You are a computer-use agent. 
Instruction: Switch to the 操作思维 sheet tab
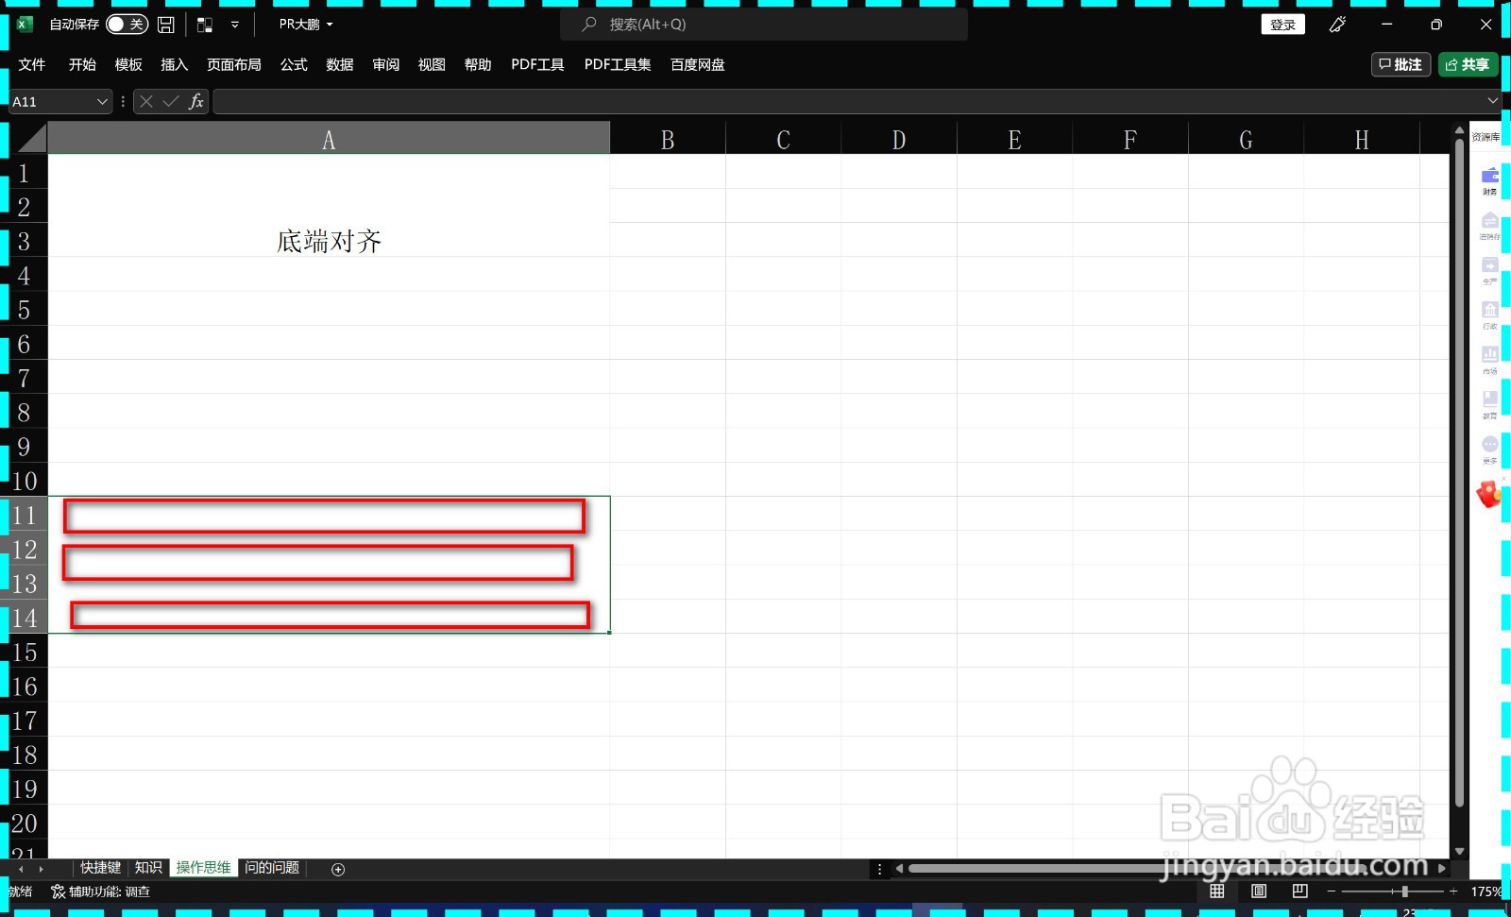(x=204, y=868)
